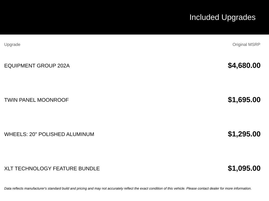Click the $1,295.00 wheels price
The height and width of the screenshot is (201, 269).
coord(244,134)
